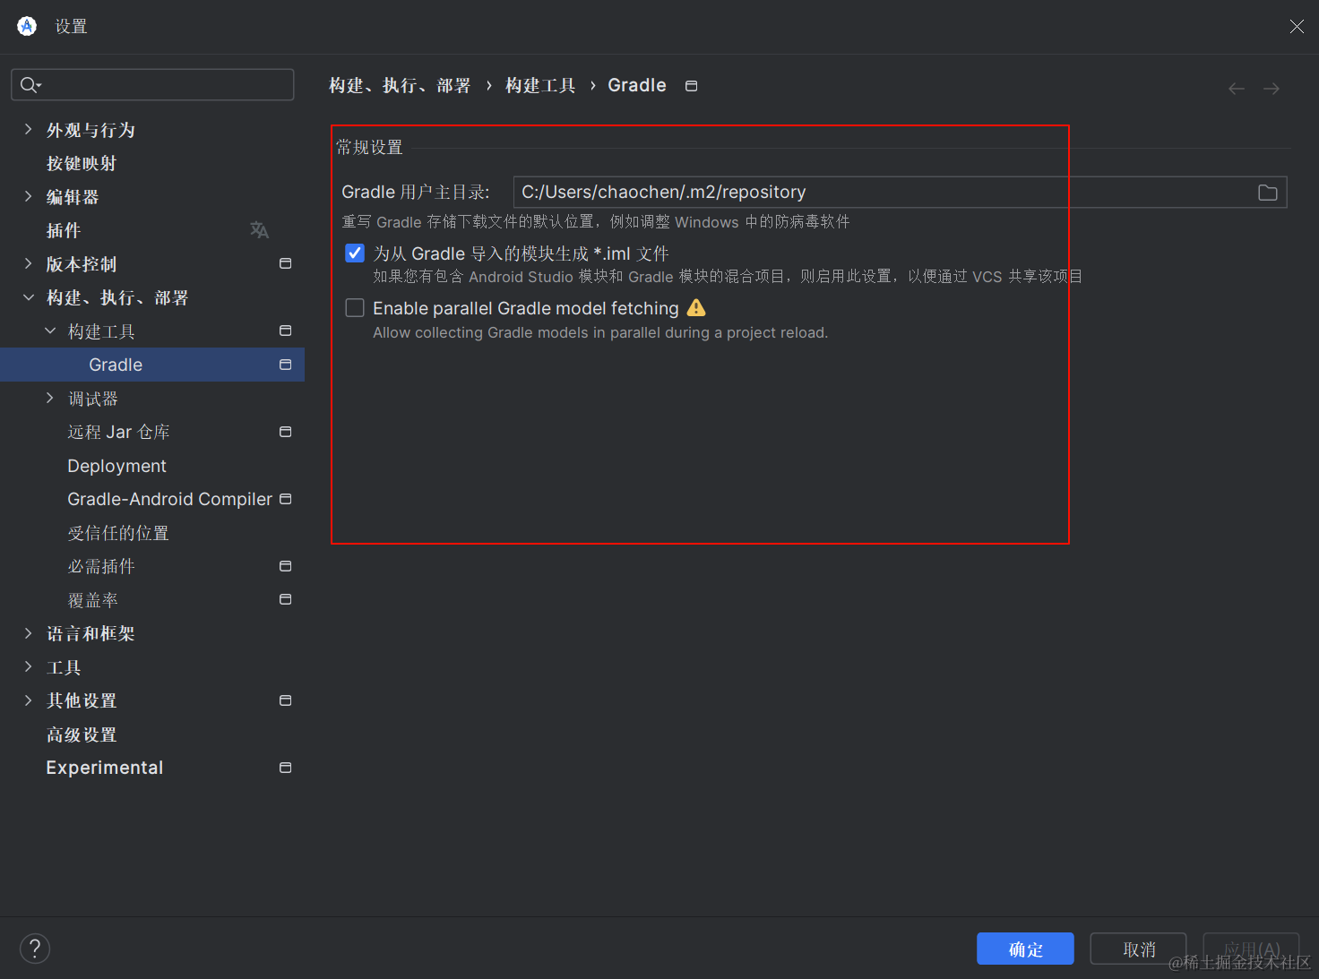Click the forward navigation arrow
This screenshot has height=979, width=1319.
click(x=1271, y=88)
